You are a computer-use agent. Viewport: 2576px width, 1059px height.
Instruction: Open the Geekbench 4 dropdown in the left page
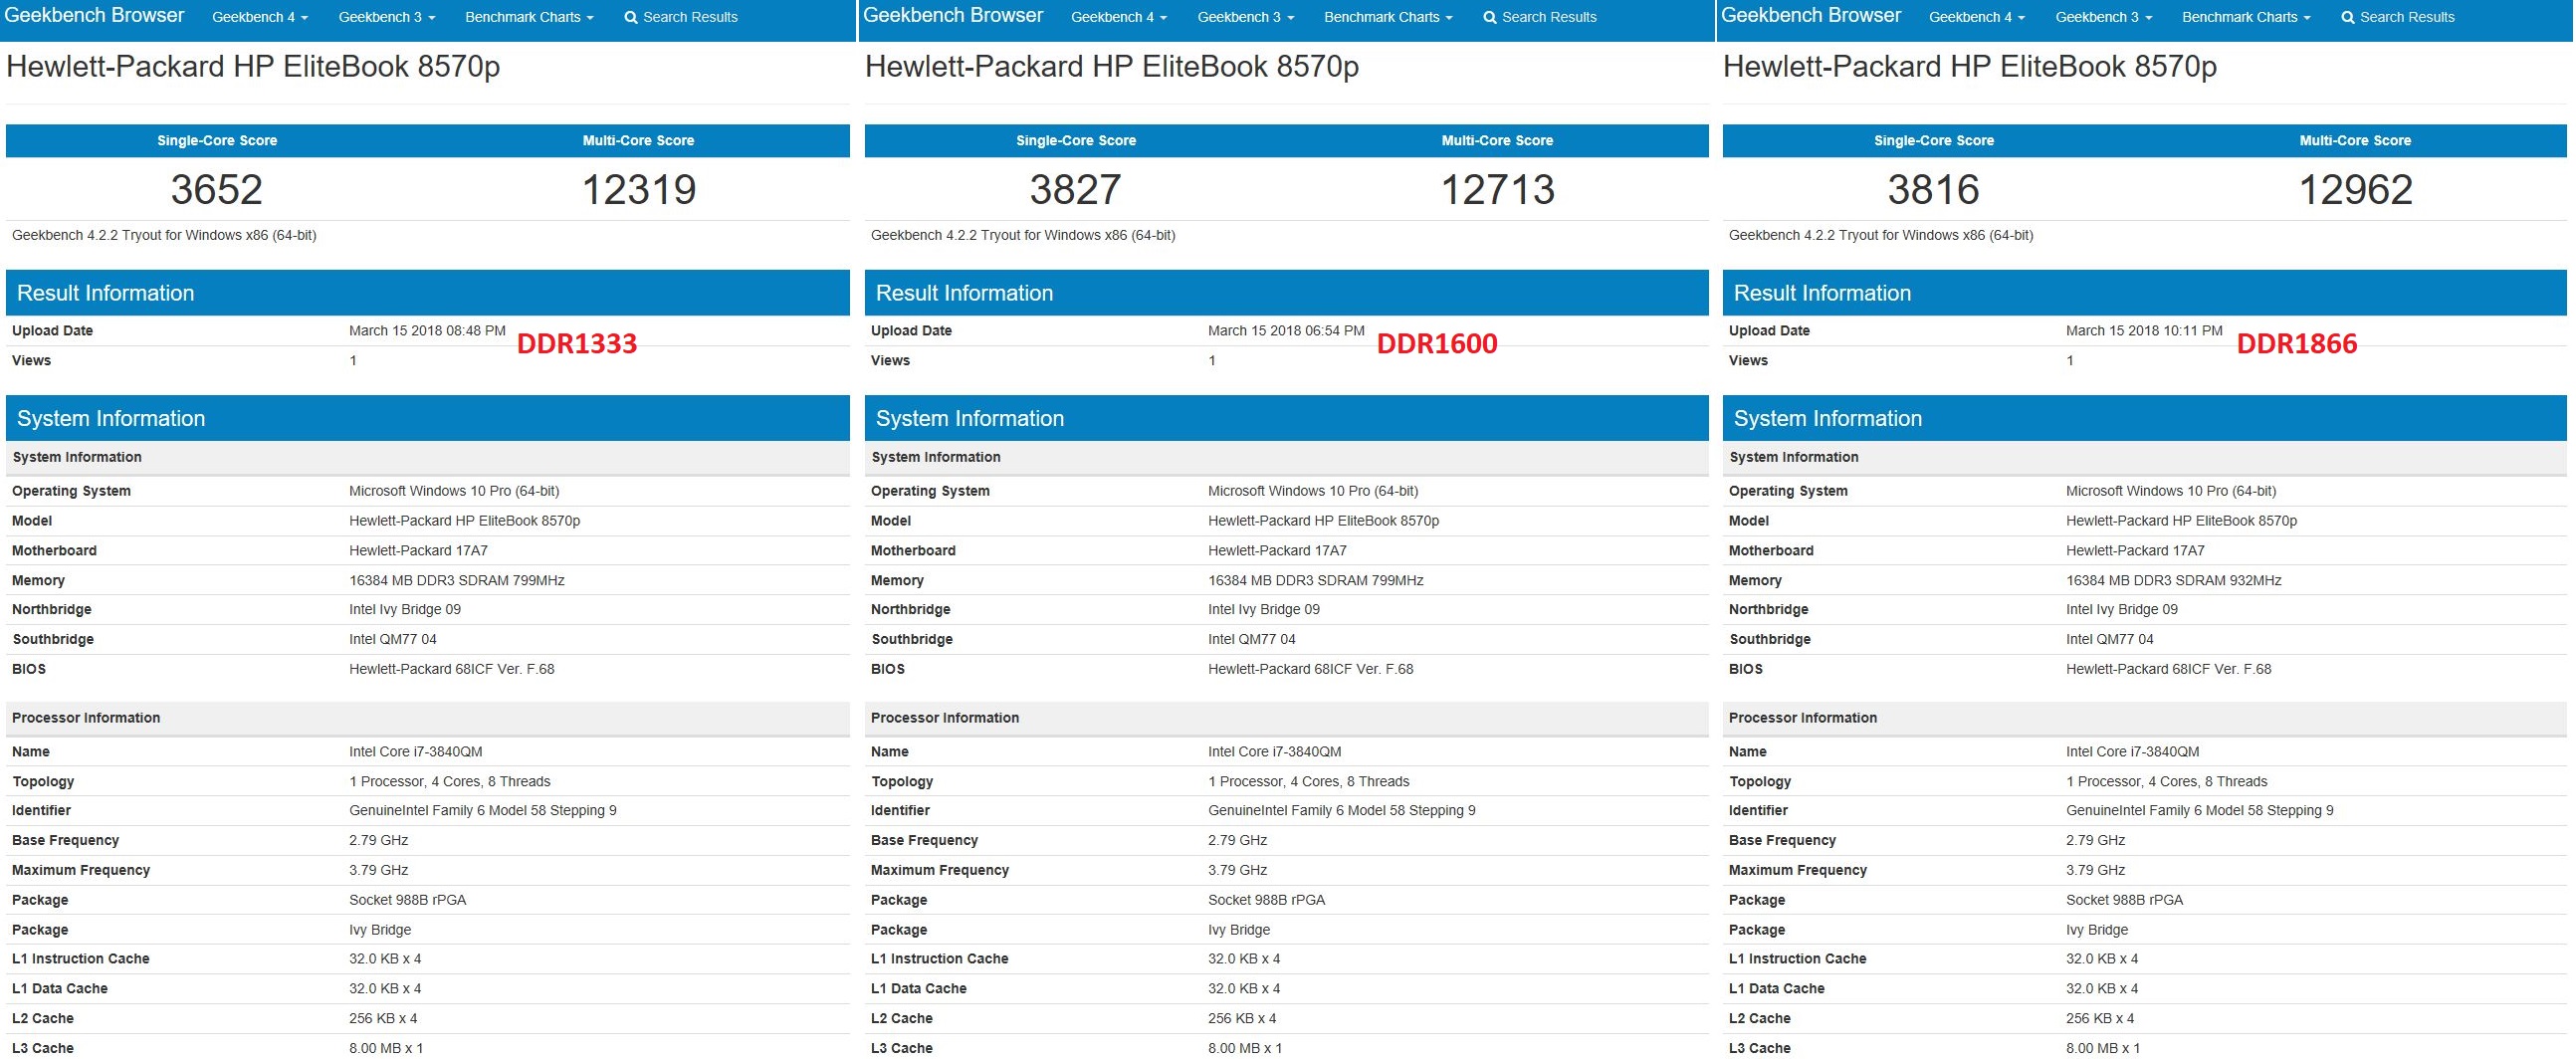260,17
